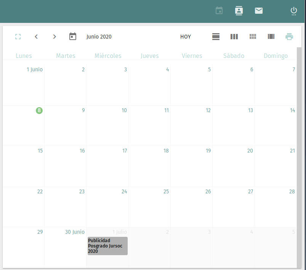The width and height of the screenshot is (306, 270).
Task: Open the calendar icon in header
Action: click(x=219, y=11)
